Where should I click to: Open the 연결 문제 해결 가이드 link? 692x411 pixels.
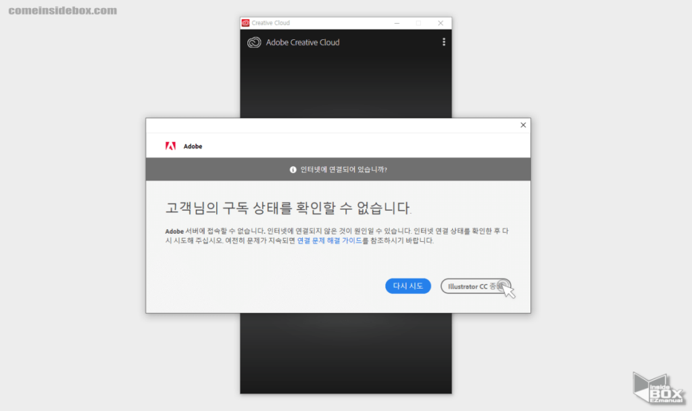(329, 241)
